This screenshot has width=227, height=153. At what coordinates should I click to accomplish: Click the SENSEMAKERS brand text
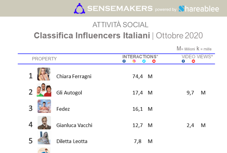click(120, 9)
